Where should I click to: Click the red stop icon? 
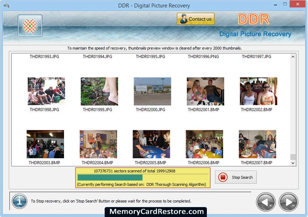(223, 177)
